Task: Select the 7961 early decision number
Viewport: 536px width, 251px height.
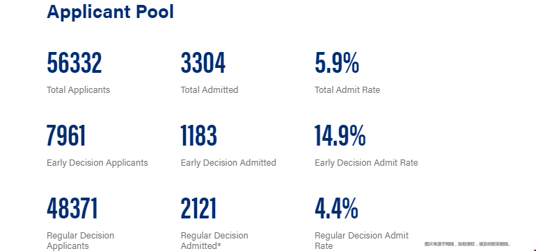Action: [66, 136]
